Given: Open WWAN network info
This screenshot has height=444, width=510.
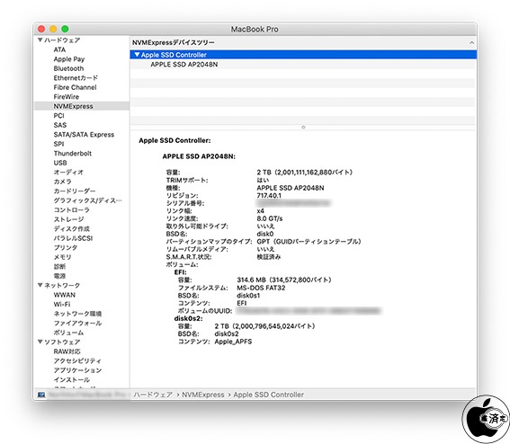Looking at the screenshot, I should [65, 295].
